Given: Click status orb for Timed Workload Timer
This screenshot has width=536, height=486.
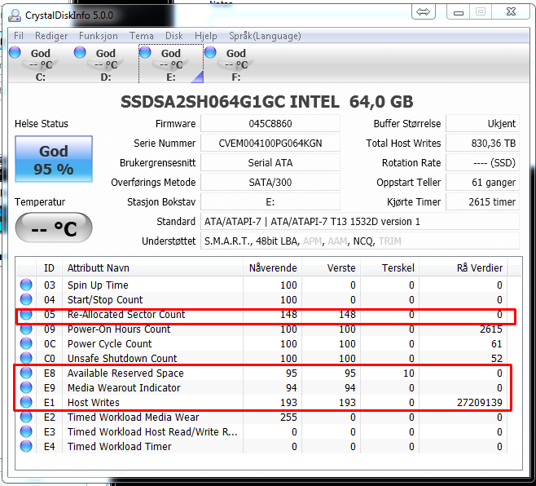Looking at the screenshot, I should 26,447.
